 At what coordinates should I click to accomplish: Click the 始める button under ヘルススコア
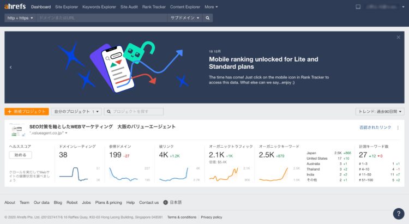coord(20,155)
